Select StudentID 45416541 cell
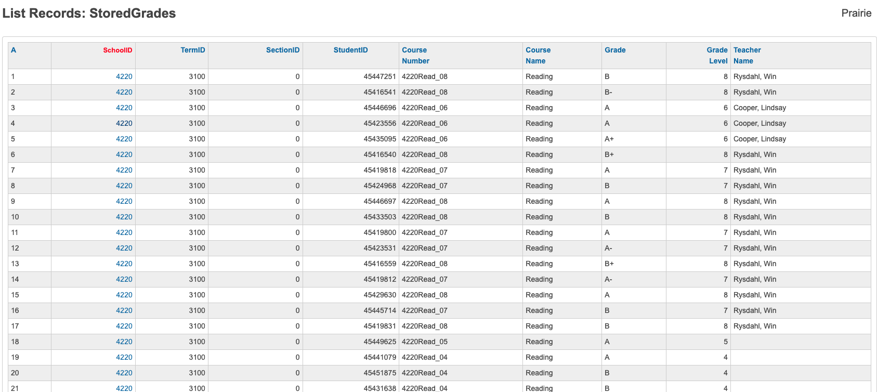 351,92
